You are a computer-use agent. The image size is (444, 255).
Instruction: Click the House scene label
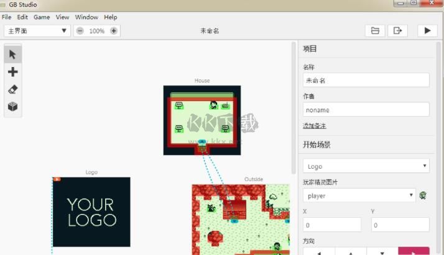[x=202, y=81]
